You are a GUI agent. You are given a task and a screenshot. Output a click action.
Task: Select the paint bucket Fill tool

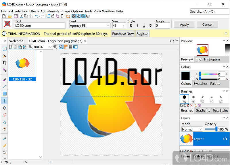[5, 108]
